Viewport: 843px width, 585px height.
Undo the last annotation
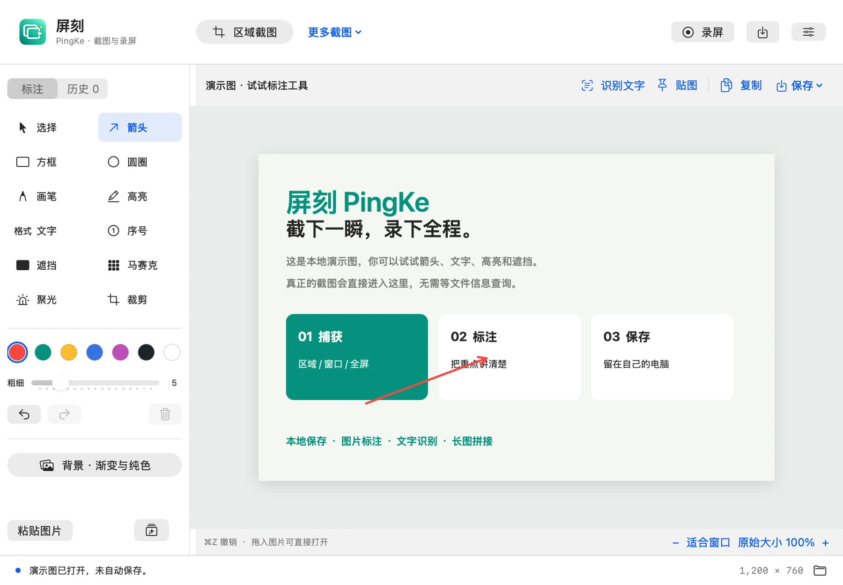(24, 414)
